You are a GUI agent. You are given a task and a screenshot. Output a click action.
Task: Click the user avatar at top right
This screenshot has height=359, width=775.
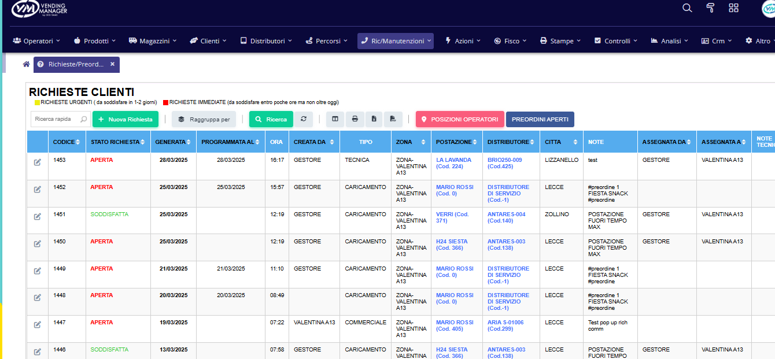[x=769, y=8]
